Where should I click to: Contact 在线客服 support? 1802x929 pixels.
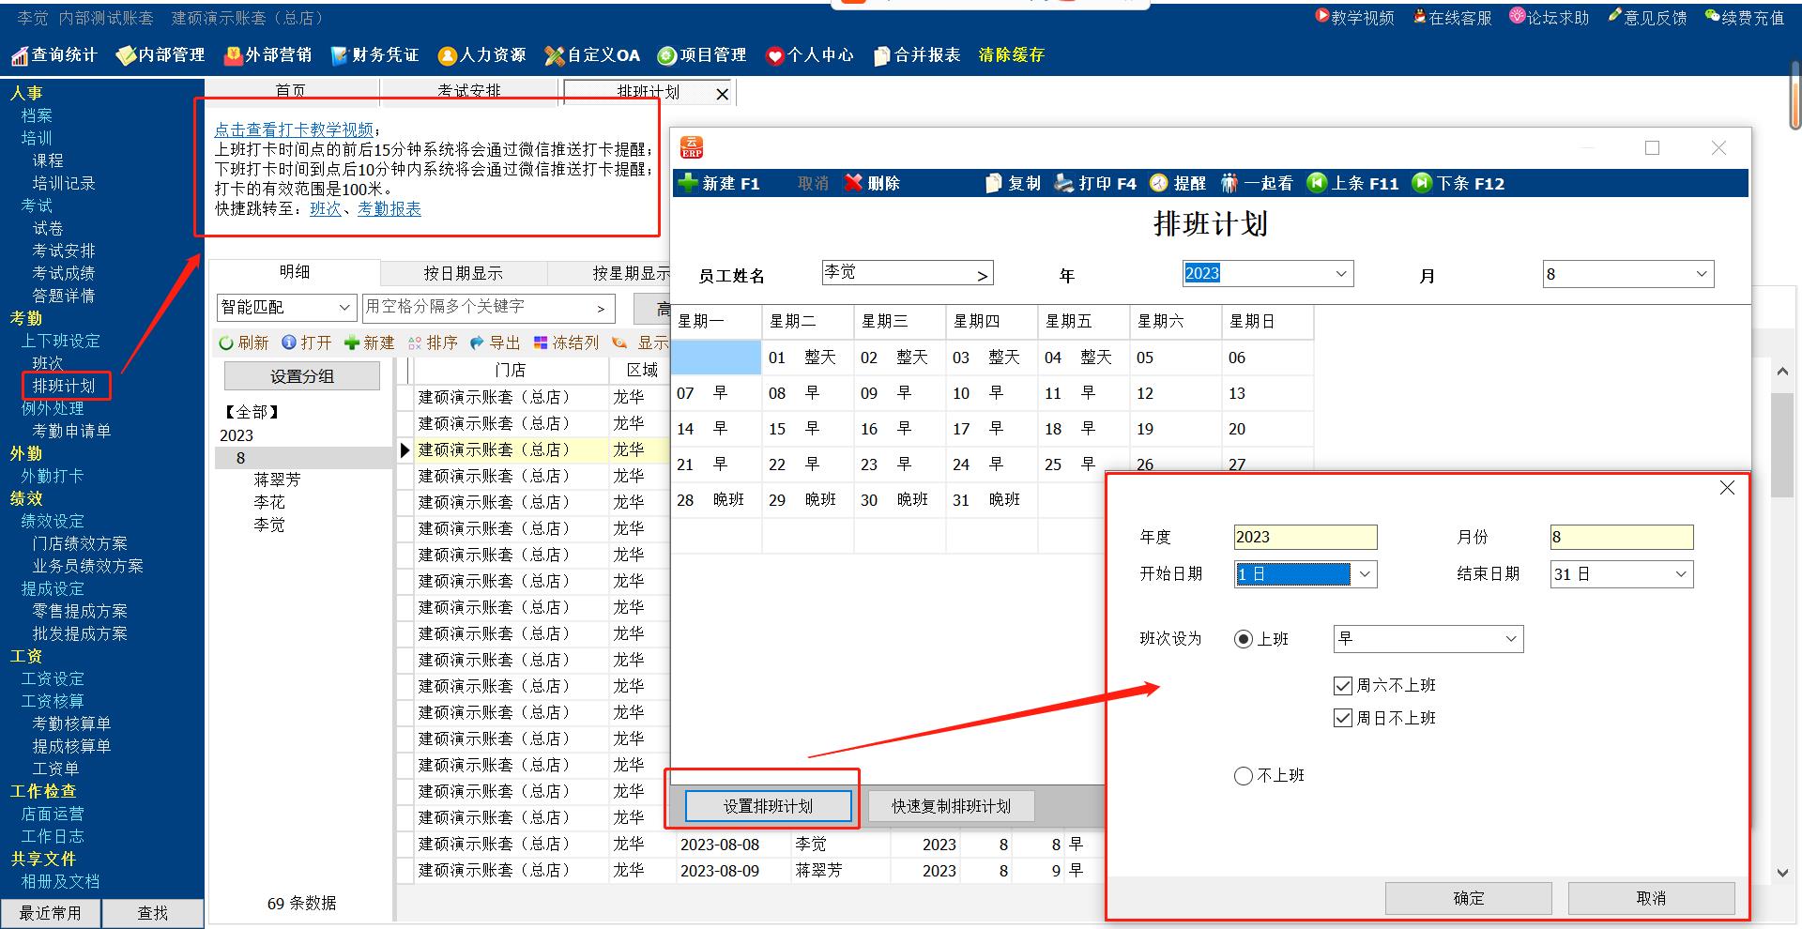click(1452, 17)
